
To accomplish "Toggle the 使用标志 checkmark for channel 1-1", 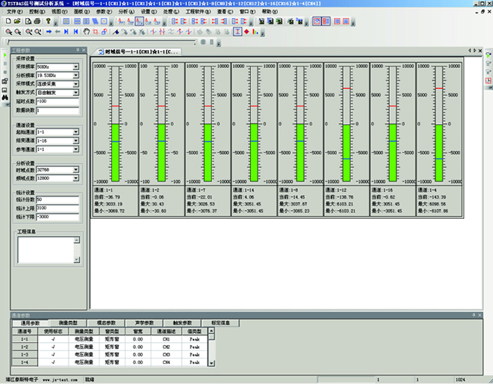I will 55,338.
